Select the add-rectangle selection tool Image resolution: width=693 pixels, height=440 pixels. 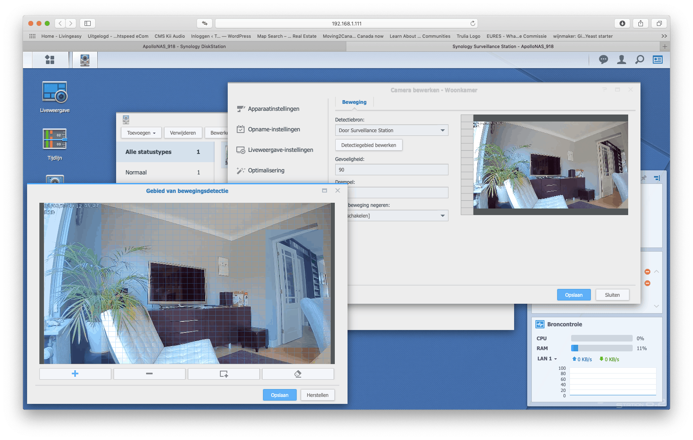pyautogui.click(x=224, y=374)
